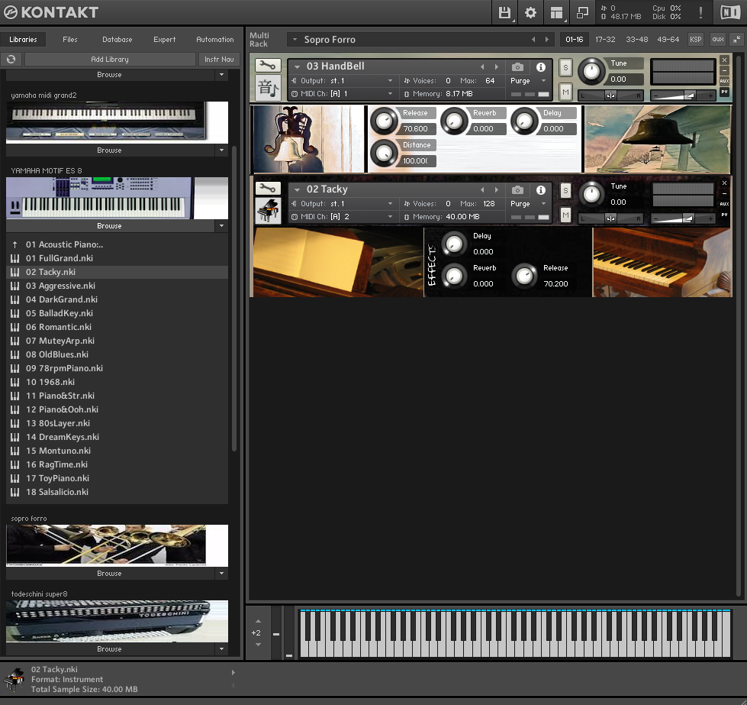This screenshot has width=747, height=705.
Task: Solo the 03 HandBell instrument
Action: click(x=565, y=68)
